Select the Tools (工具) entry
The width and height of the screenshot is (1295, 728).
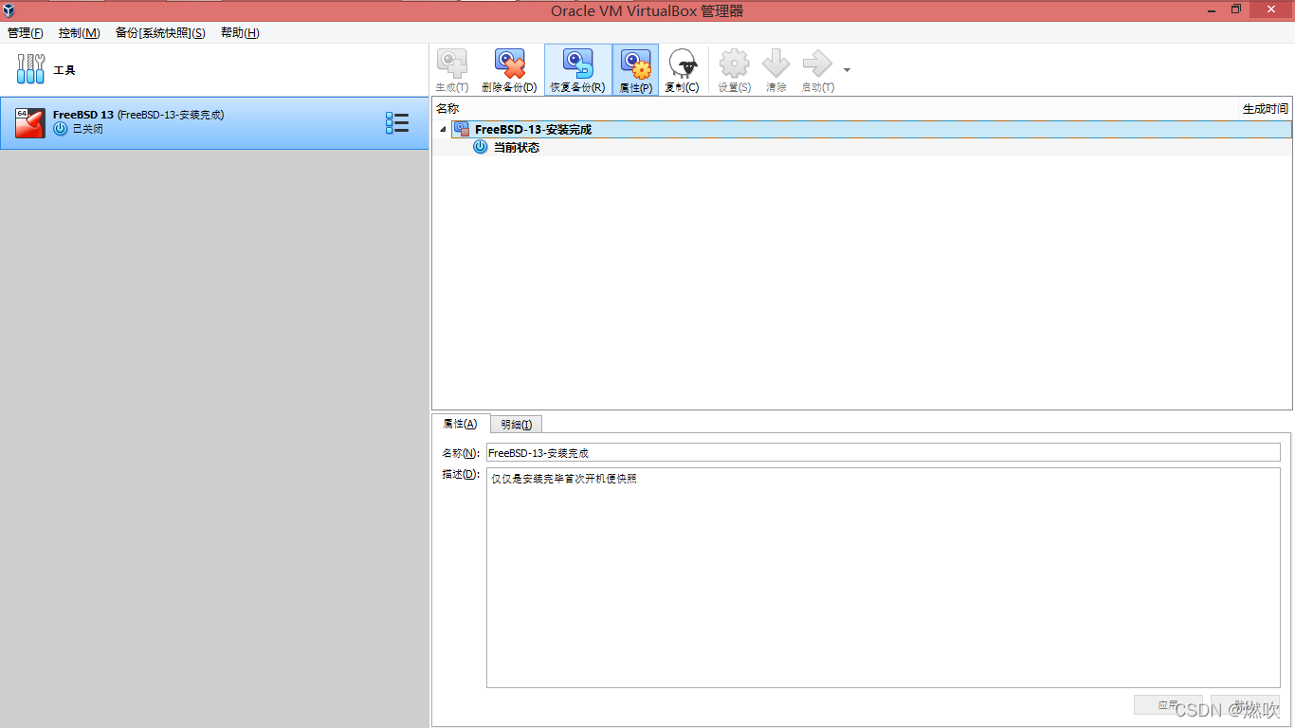pyautogui.click(x=214, y=69)
